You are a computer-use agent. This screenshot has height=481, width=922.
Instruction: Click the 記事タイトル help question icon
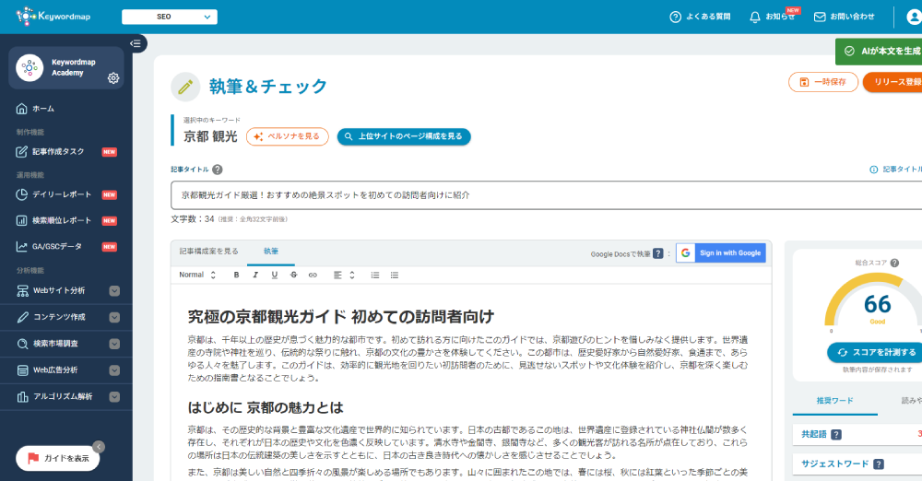click(218, 170)
